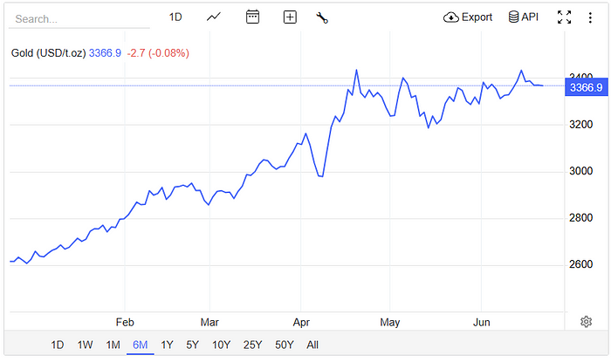Click the 2600 price axis label
The image size is (611, 362).
(581, 264)
